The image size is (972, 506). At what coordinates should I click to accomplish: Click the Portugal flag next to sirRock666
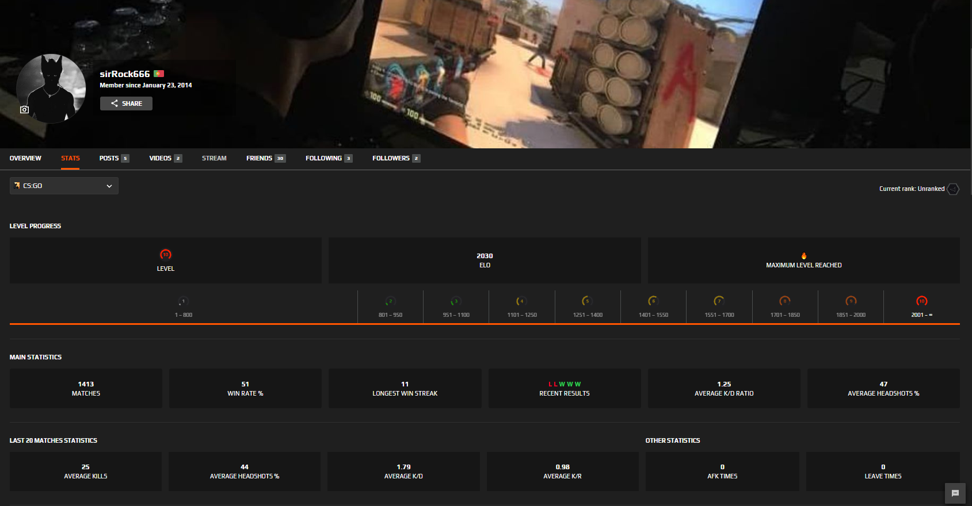click(159, 74)
